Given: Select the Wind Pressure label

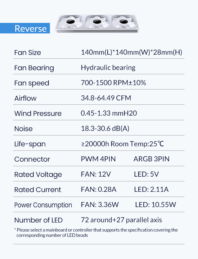Looking at the screenshot, I should 38,113.
